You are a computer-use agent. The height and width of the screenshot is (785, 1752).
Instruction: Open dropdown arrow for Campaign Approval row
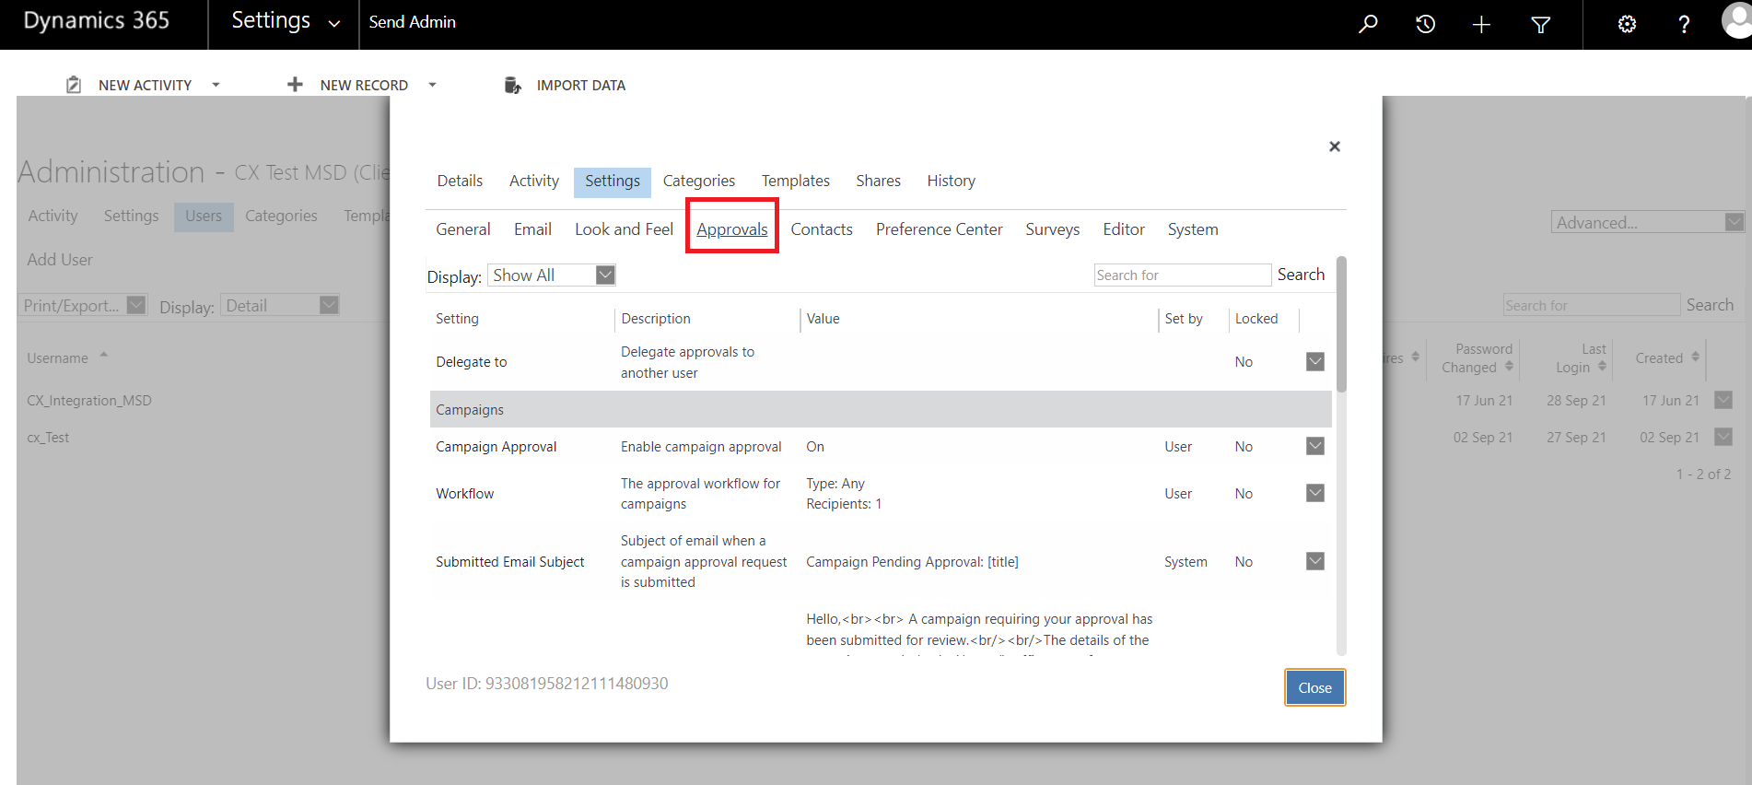pos(1315,446)
